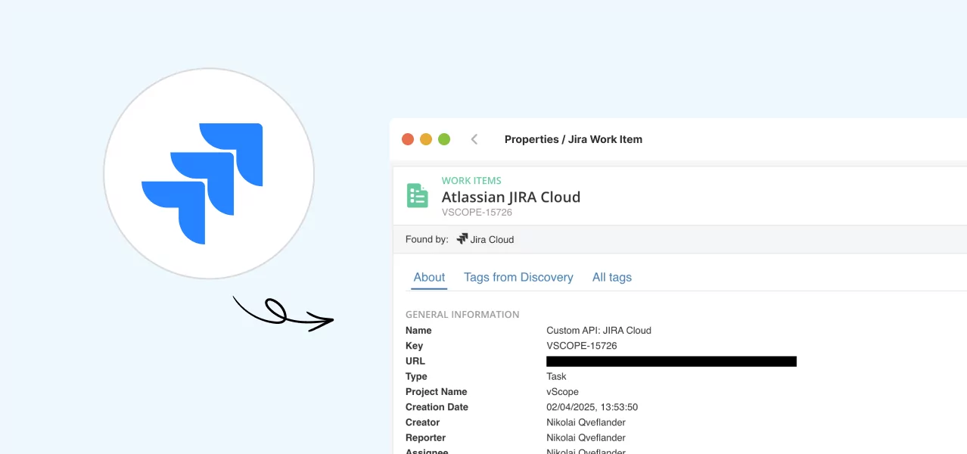967x454 pixels.
Task: Click the Jira Cloud found-by link
Action: click(x=492, y=239)
